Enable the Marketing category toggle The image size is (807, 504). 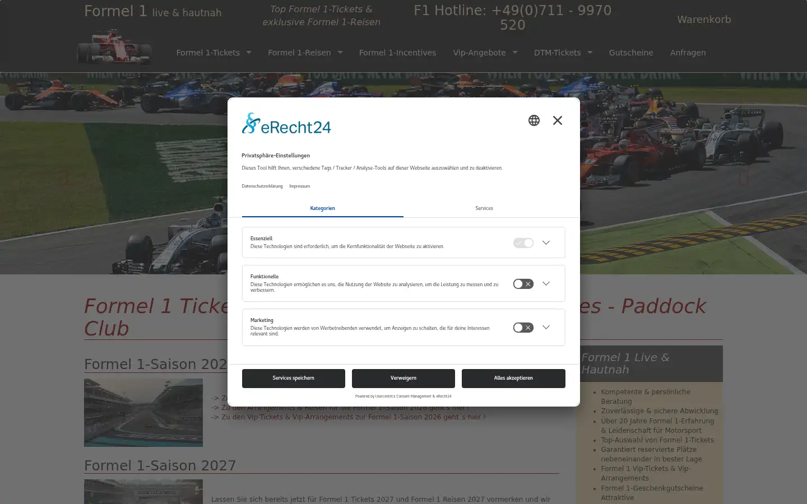click(523, 328)
